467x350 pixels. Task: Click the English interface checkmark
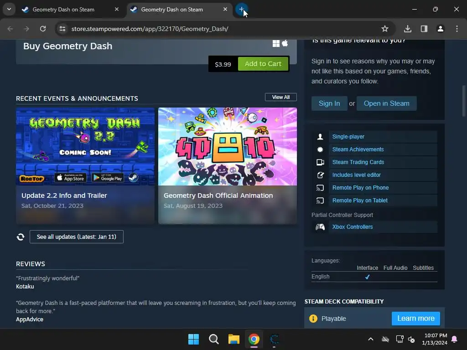(367, 277)
